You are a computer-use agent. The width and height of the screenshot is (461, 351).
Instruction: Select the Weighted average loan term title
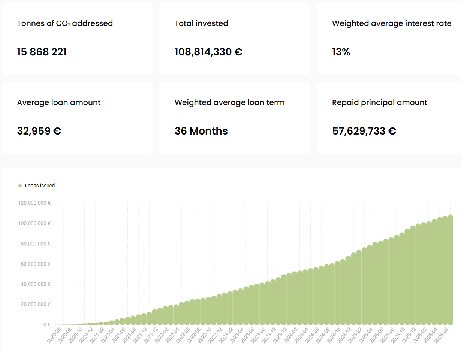(229, 102)
